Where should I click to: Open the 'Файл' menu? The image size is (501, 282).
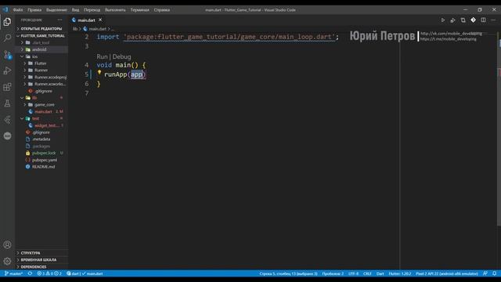[x=18, y=10]
